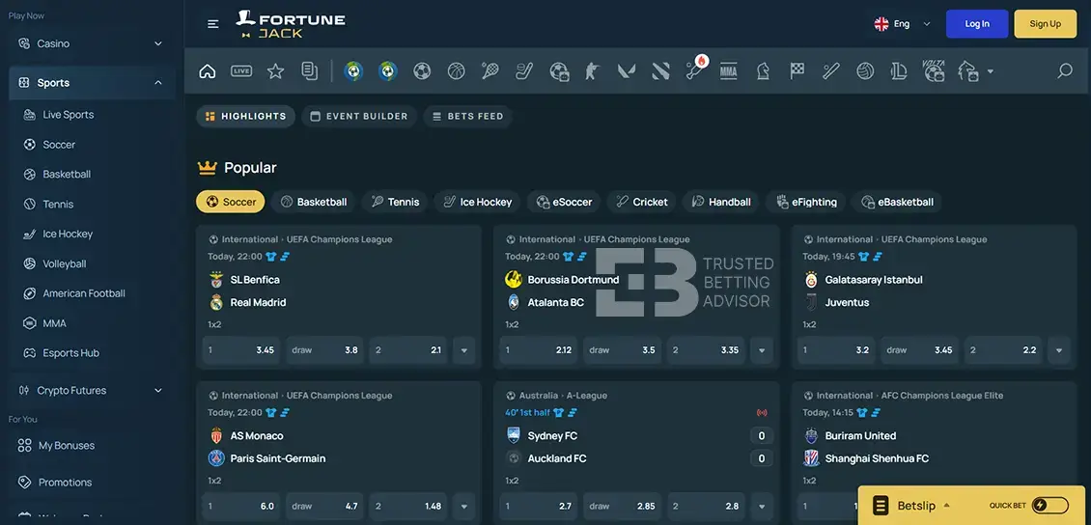Select the soccer ball sport icon

pyautogui.click(x=422, y=70)
